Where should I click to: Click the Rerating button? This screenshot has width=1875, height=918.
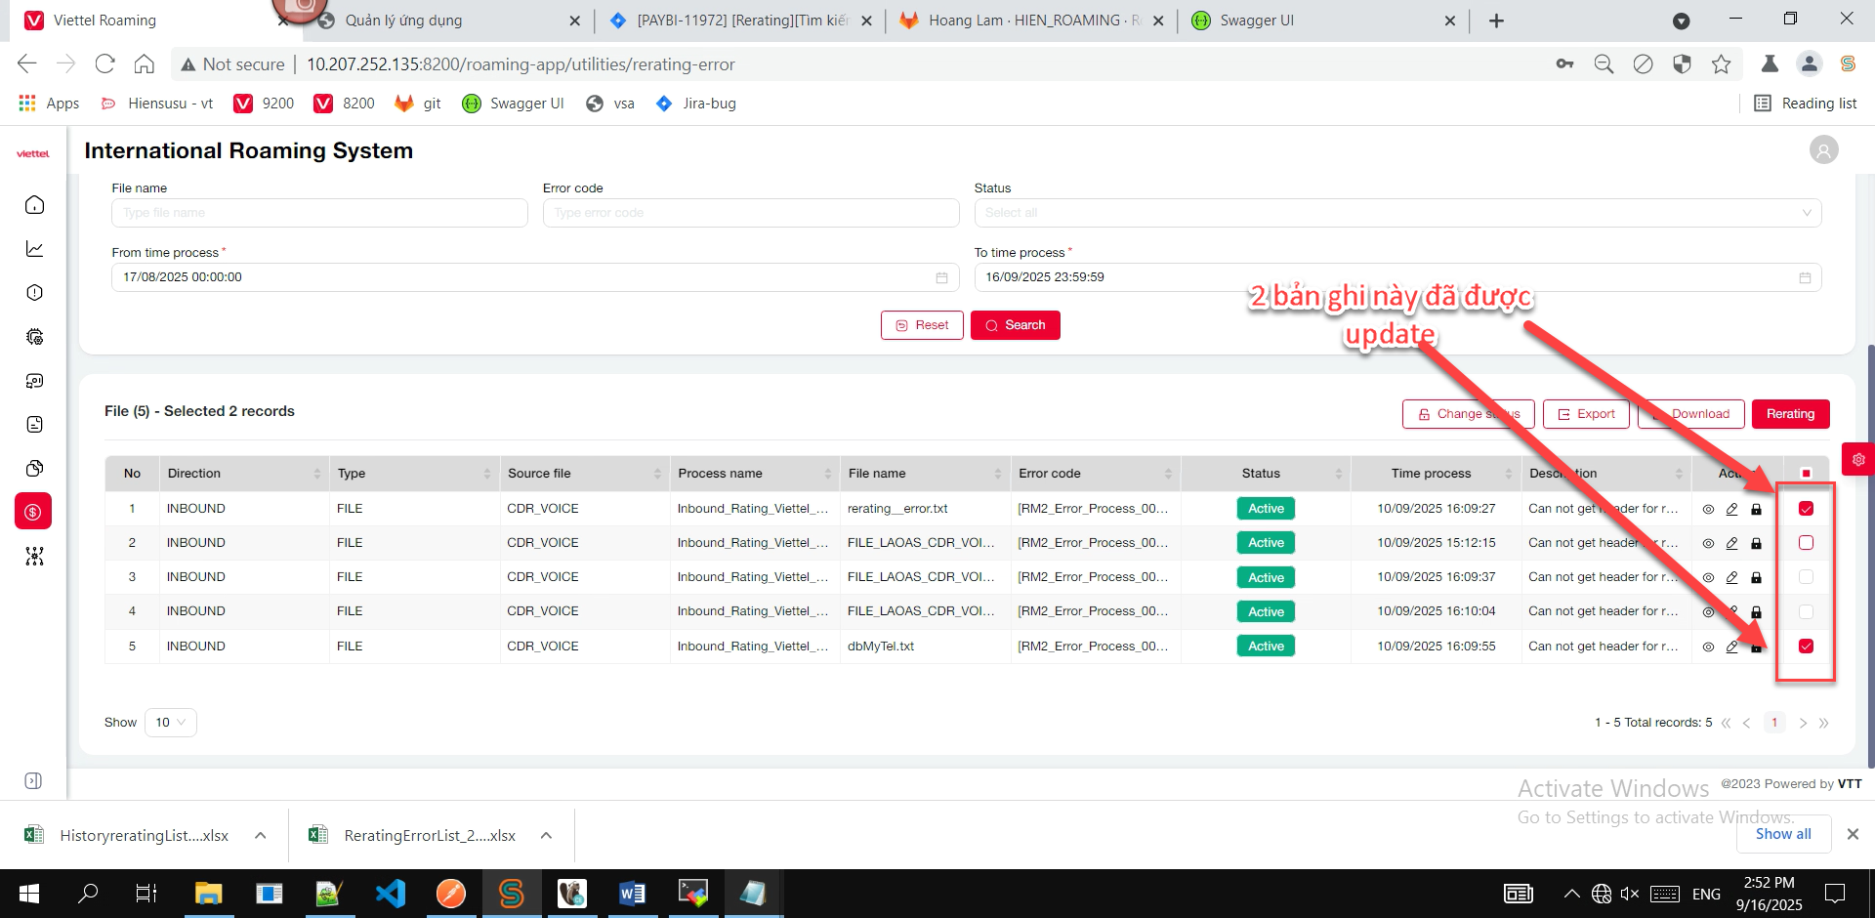1789,414
